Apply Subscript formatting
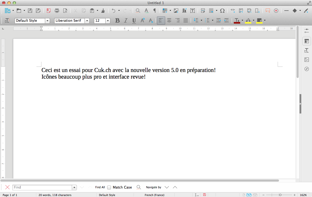Image resolution: width=312 pixels, height=197 pixels. (151, 20)
